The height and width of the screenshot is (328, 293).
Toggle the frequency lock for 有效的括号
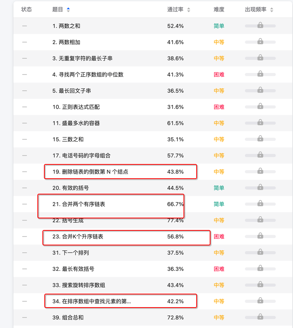(260, 188)
